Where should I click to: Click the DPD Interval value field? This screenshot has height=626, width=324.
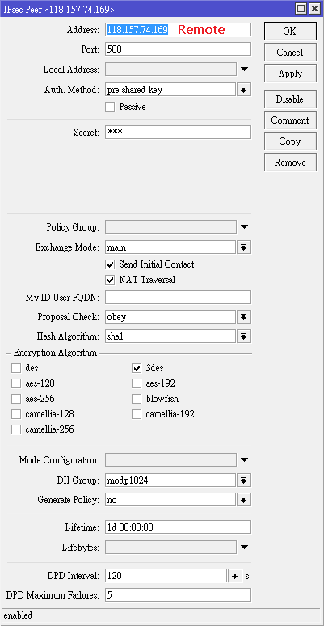(x=166, y=575)
